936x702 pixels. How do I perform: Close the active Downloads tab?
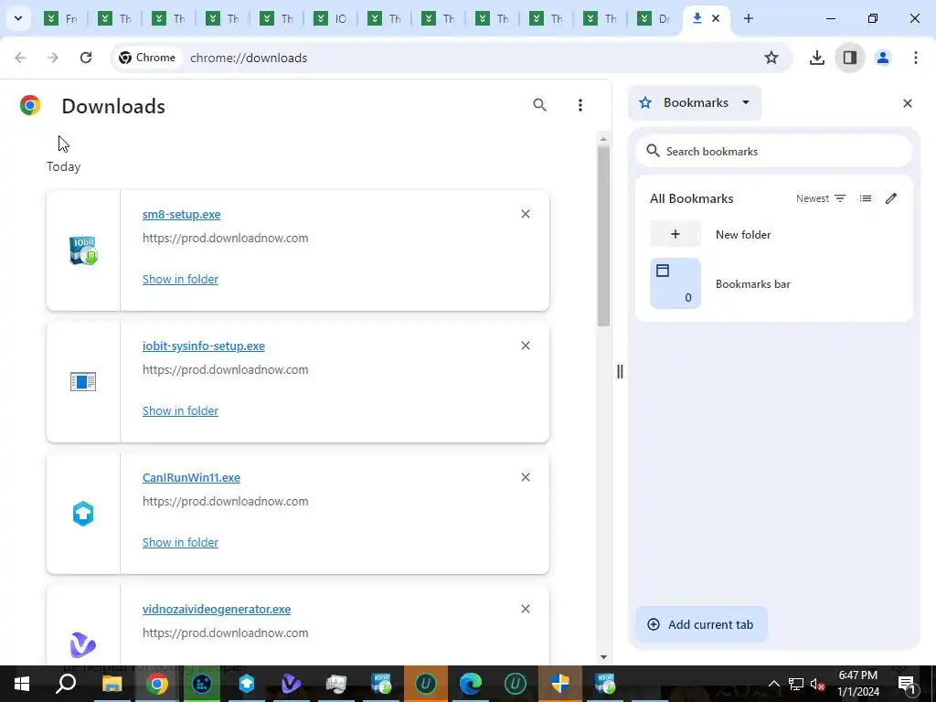[x=716, y=18]
